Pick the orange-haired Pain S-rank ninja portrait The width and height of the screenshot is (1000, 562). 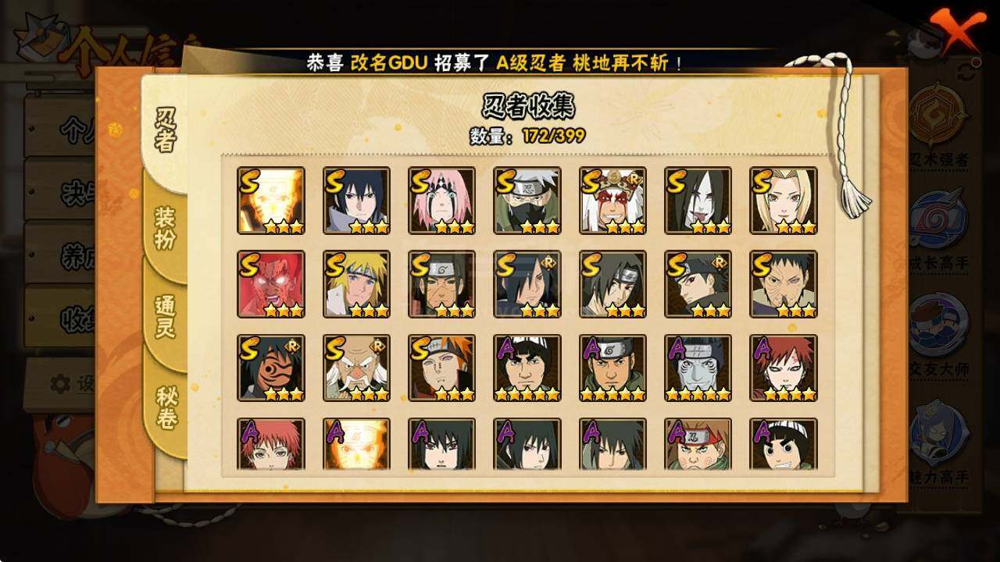tap(441, 368)
